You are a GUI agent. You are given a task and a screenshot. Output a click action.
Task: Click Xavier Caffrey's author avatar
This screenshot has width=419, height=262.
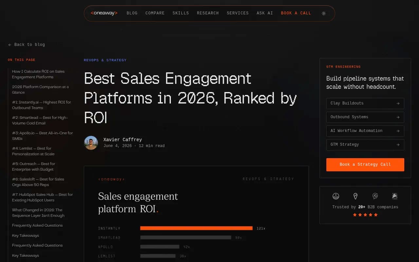91,143
